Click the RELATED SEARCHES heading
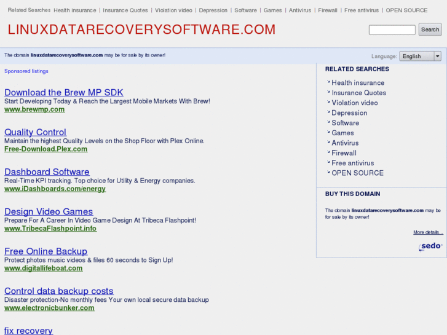This screenshot has width=447, height=335. (357, 69)
